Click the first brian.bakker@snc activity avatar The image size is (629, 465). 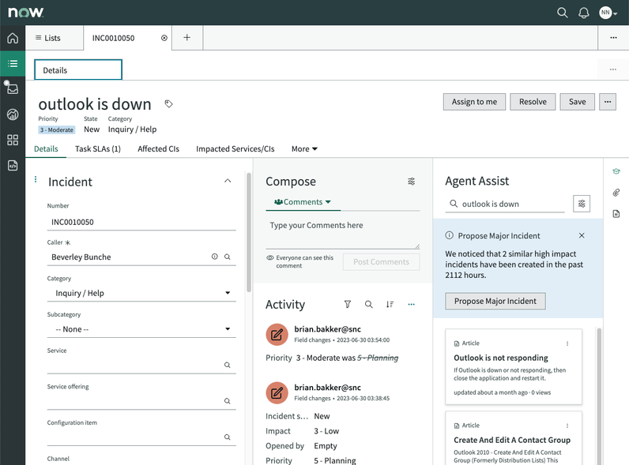[277, 334]
